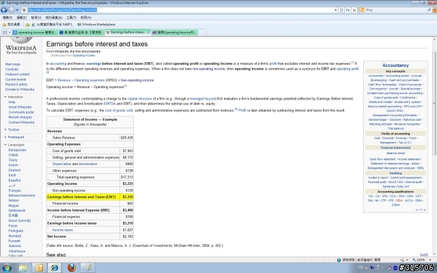Image resolution: width=437 pixels, height=273 pixels.
Task: Click the highlighted EBIT table row
Action: coord(90,197)
